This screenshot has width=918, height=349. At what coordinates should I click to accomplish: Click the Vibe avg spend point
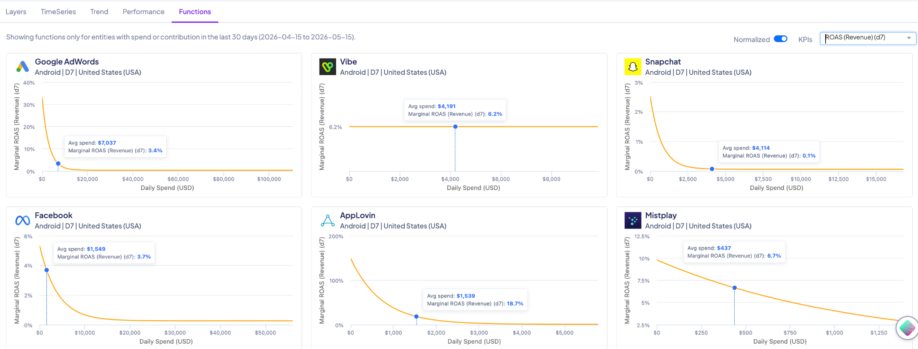click(x=455, y=127)
